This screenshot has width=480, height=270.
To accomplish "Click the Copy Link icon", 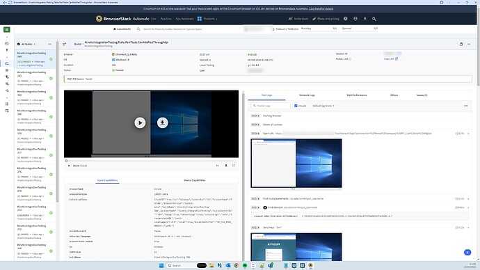I will pyautogui.click(x=397, y=58).
